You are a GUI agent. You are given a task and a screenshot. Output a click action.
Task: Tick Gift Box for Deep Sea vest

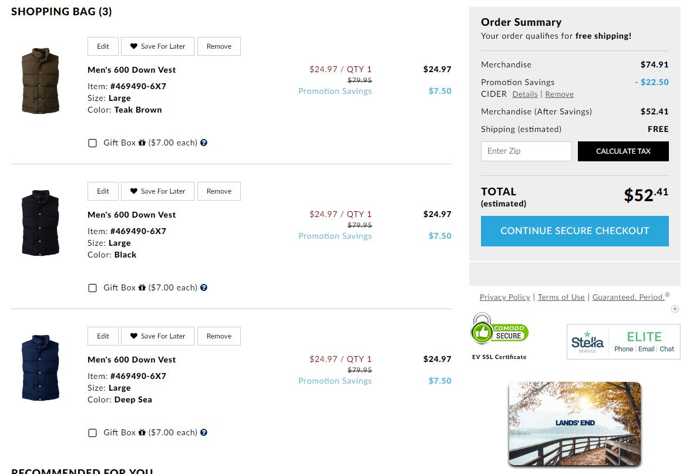point(92,433)
